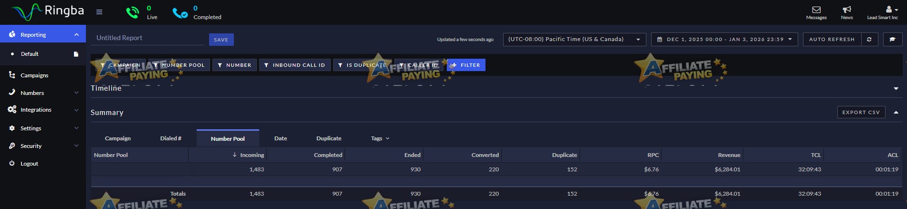
Task: Toggle AUTO REFRESH
Action: pyautogui.click(x=832, y=39)
